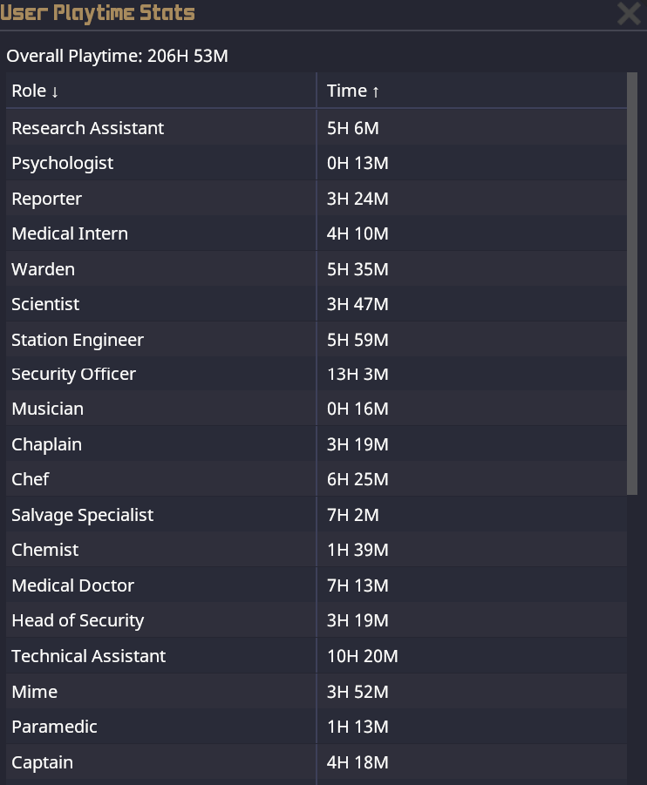Select the Security Officer entry
This screenshot has width=647, height=785.
click(73, 374)
